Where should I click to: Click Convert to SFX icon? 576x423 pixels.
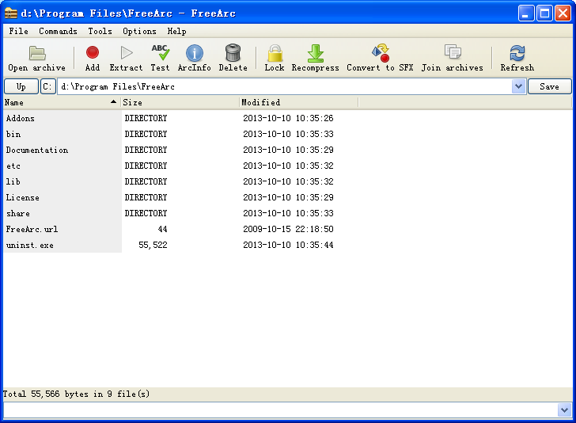[x=381, y=52]
